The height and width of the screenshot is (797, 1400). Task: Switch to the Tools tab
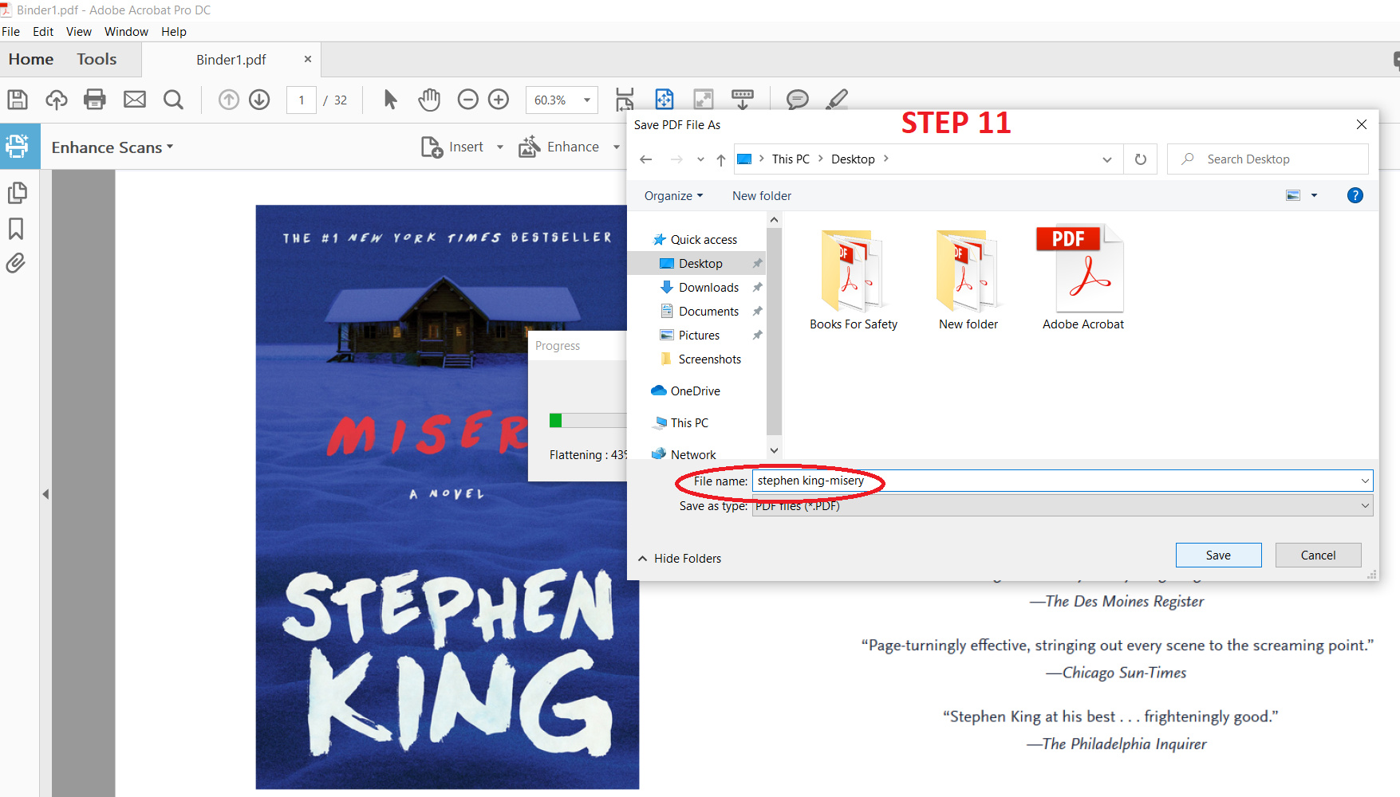[97, 60]
